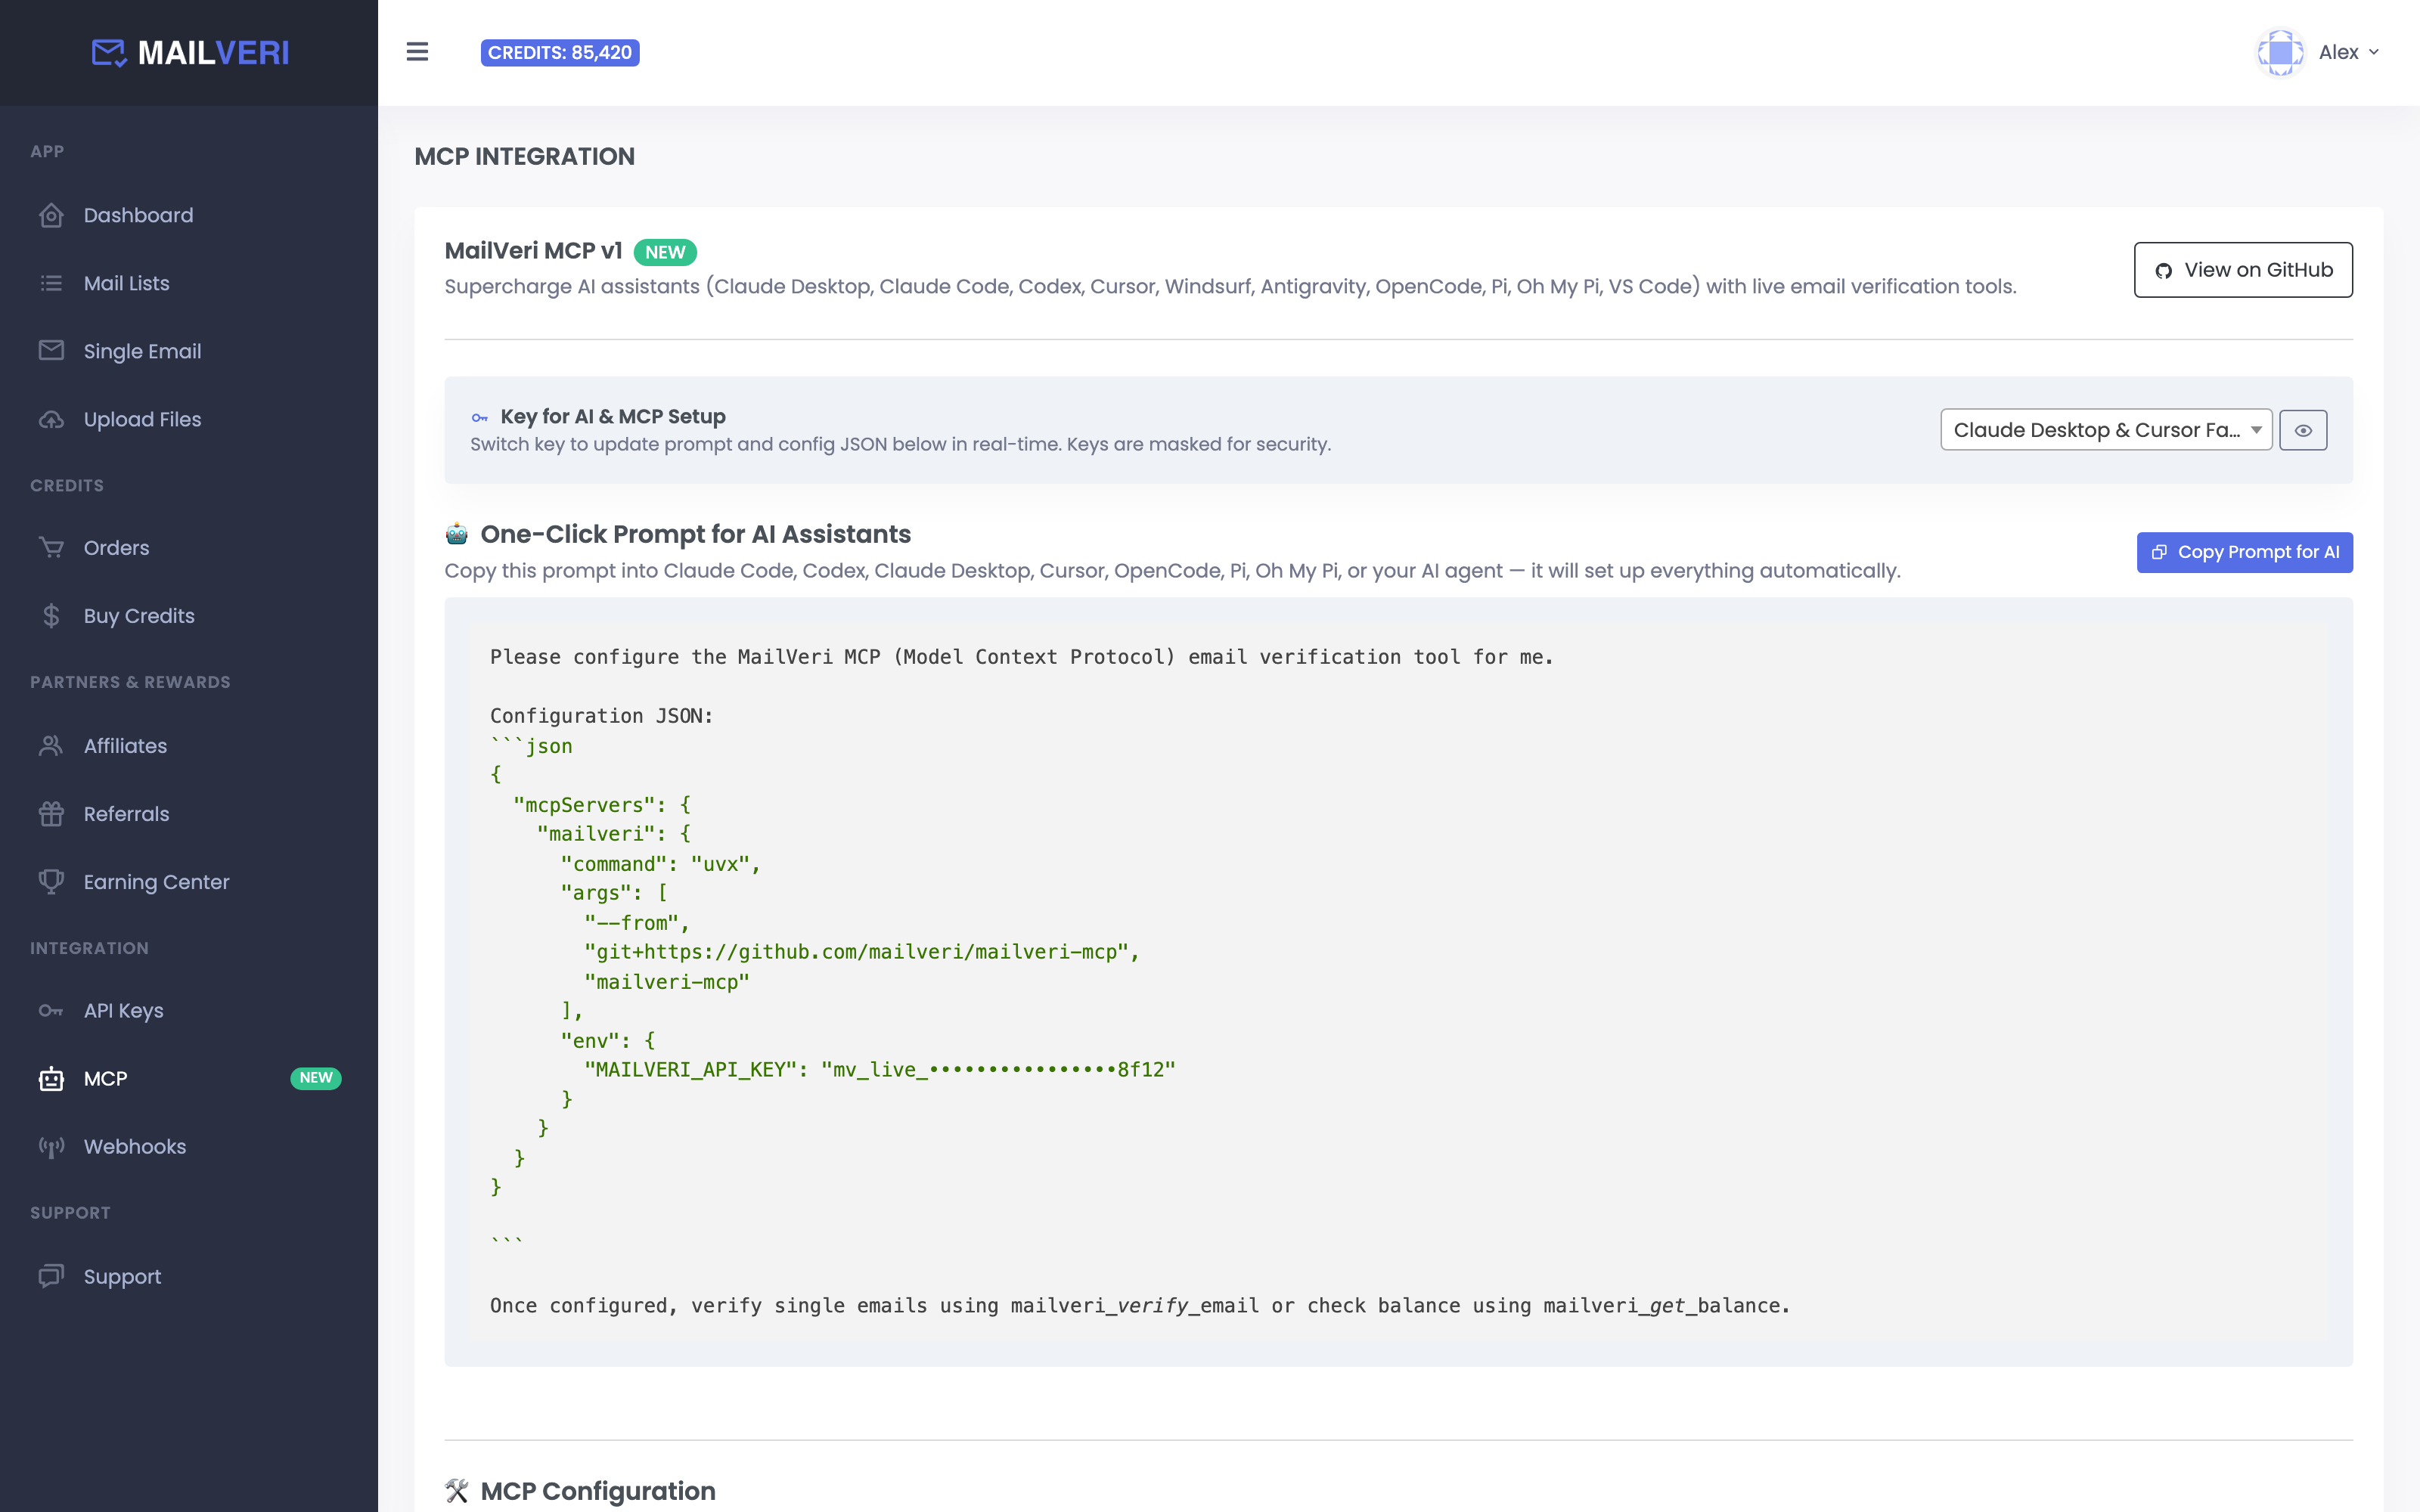Click the green NEW badge next to MailVeri MCP v1

click(x=665, y=252)
